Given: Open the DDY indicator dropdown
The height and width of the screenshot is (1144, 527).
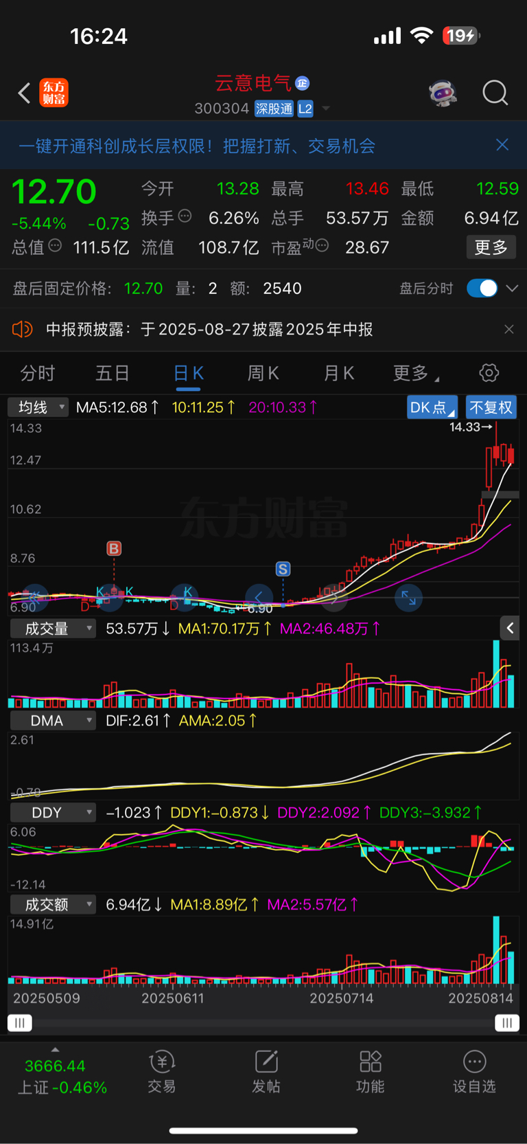Looking at the screenshot, I should point(52,813).
